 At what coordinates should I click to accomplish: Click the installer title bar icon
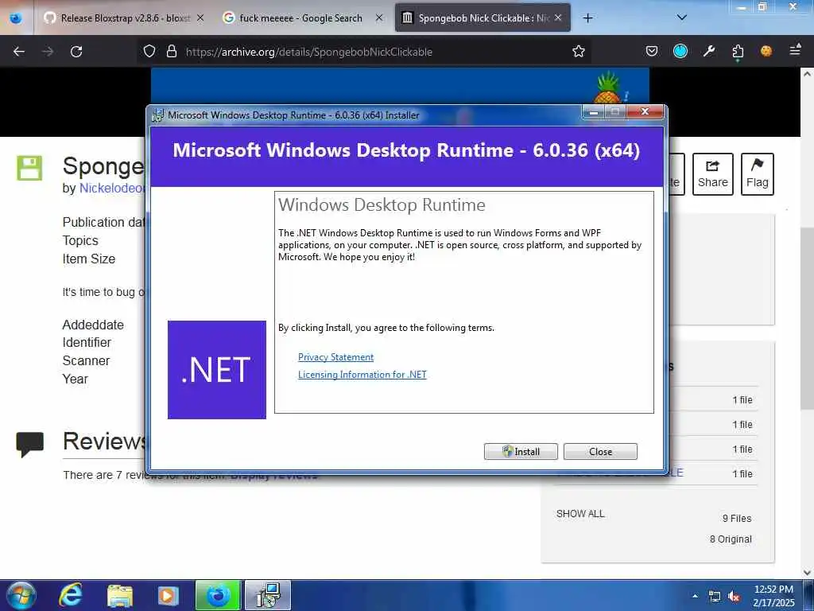[158, 115]
